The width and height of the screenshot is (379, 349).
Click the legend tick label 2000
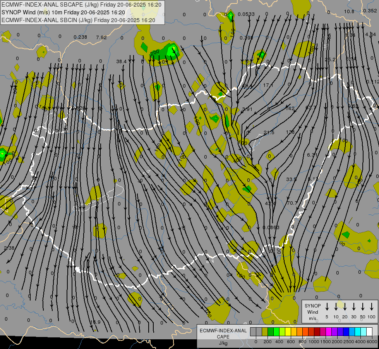[337, 342]
